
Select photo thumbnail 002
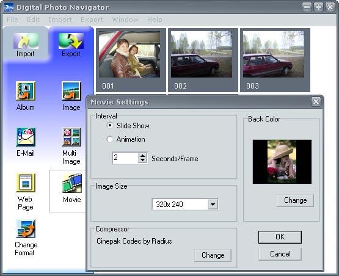click(203, 60)
